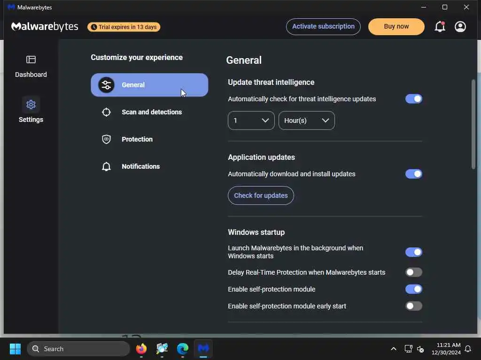Open Windows notification center bell
This screenshot has height=360, width=481.
(468, 349)
